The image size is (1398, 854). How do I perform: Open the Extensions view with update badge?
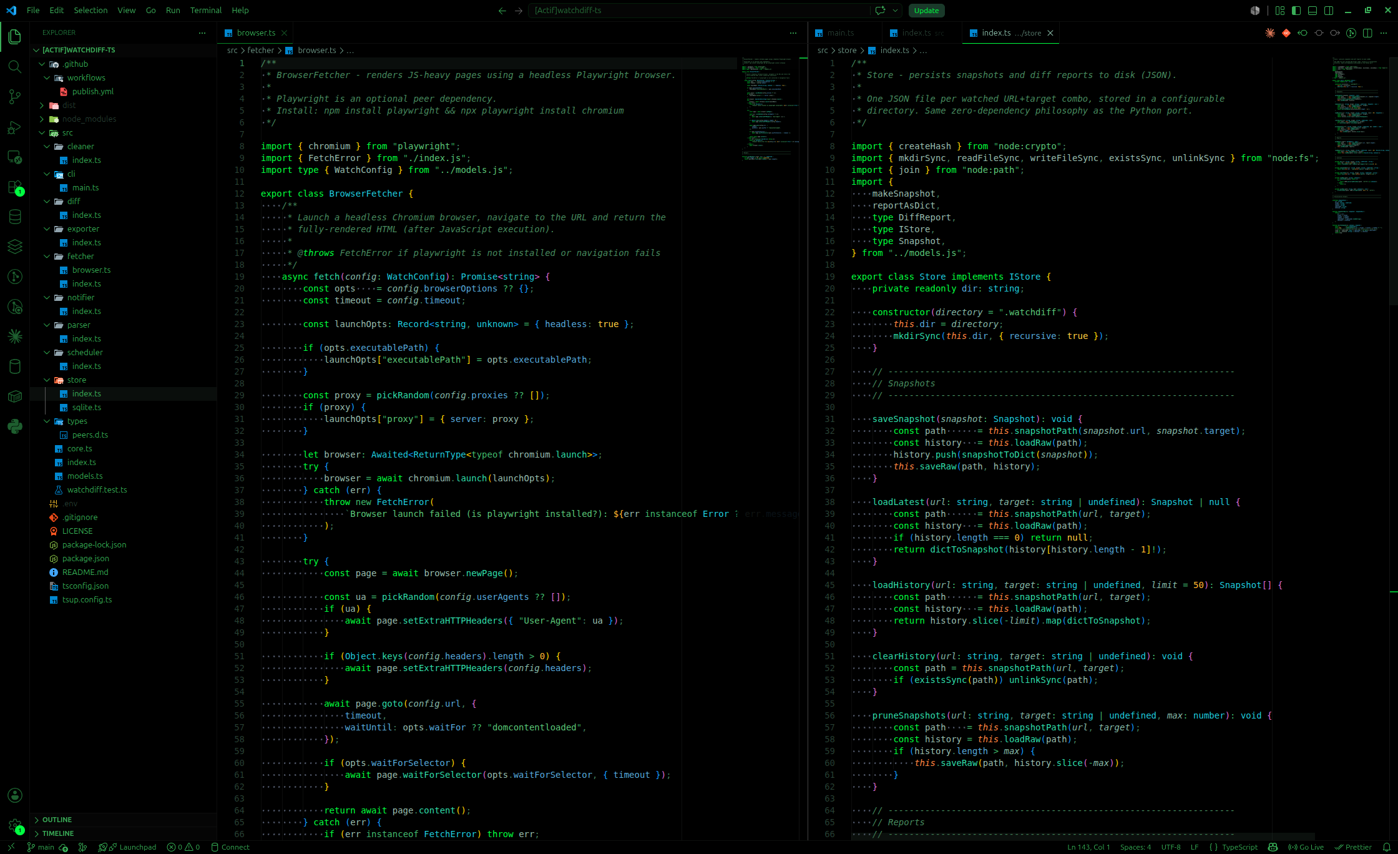point(15,187)
